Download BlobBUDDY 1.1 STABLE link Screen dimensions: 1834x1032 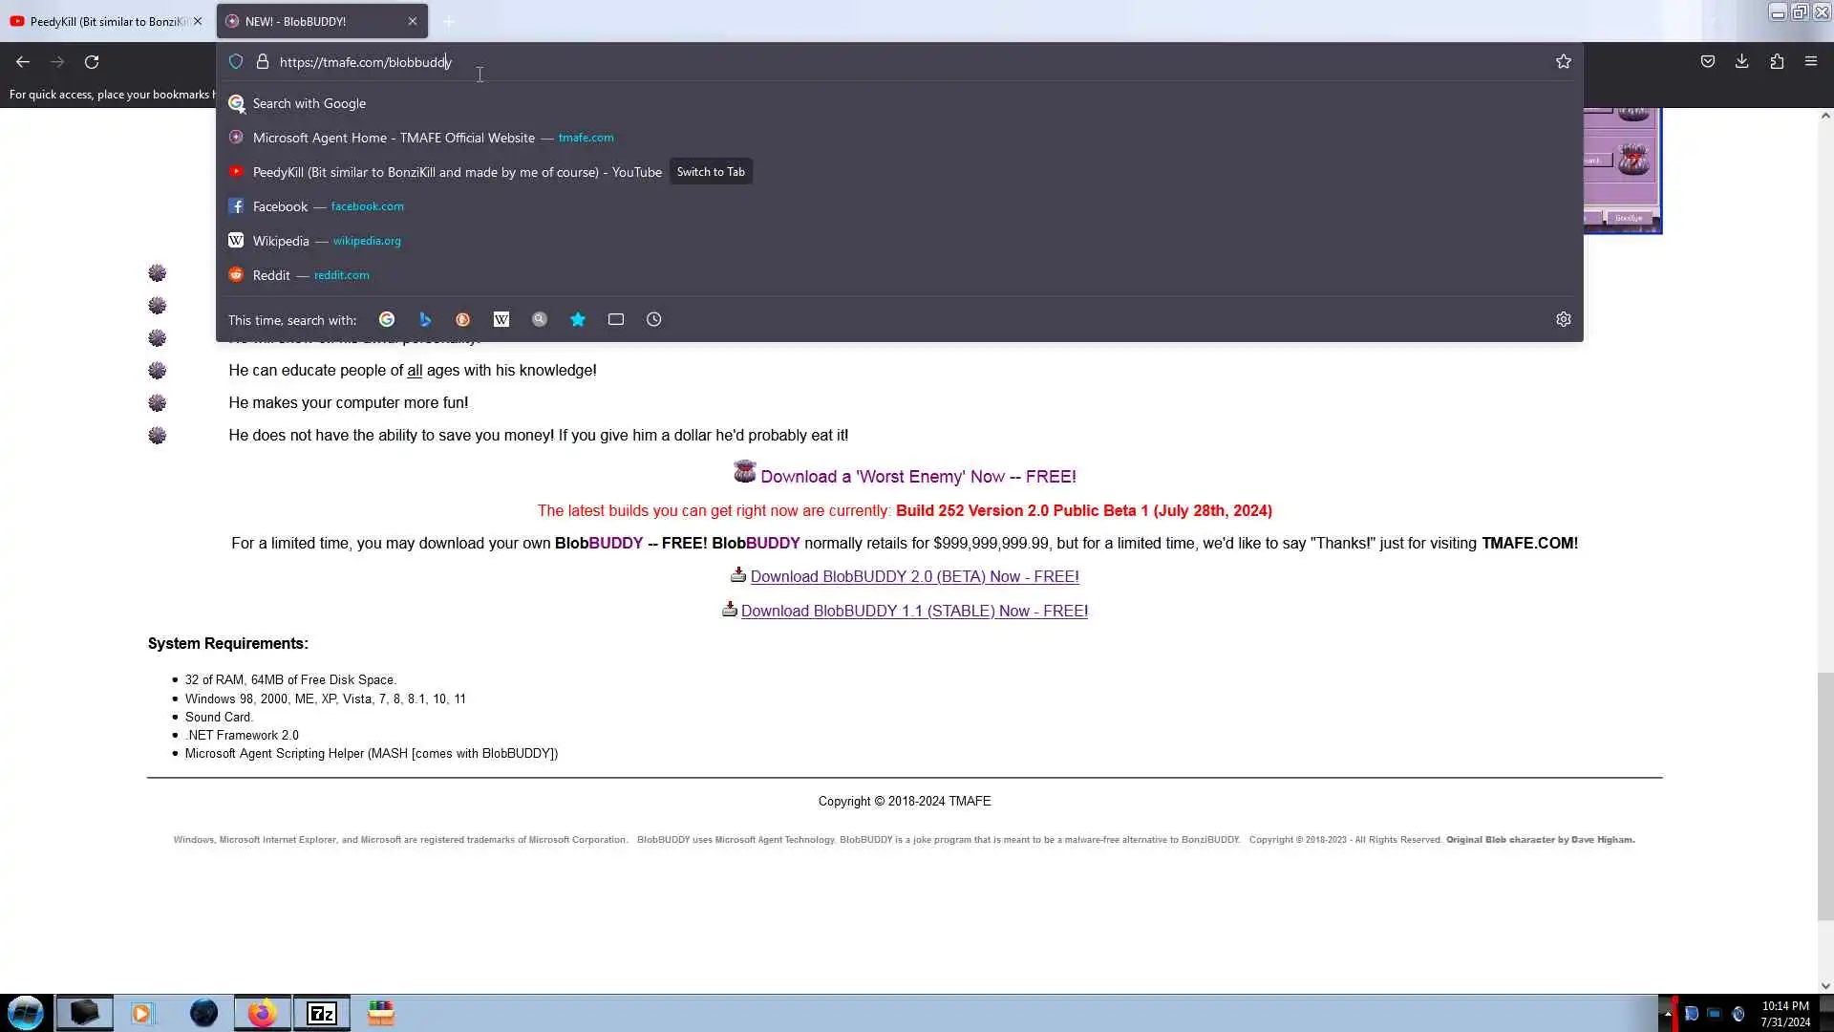914,612
